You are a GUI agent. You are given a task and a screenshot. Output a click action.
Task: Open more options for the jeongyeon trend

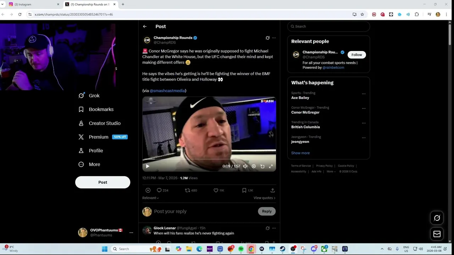(364, 138)
